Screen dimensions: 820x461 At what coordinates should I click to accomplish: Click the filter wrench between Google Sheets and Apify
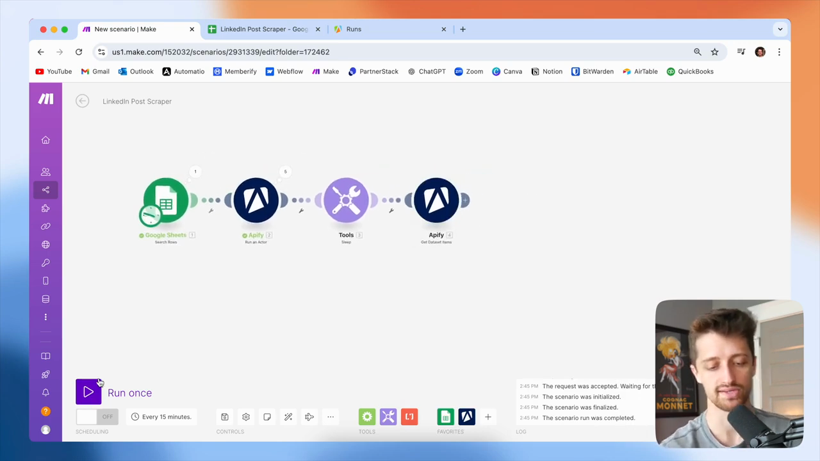211,210
